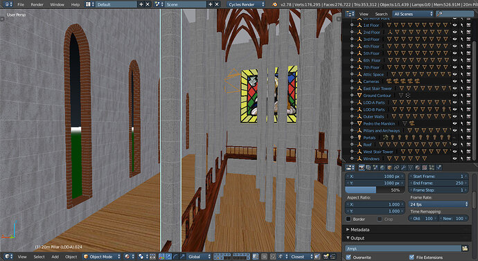Adjust the 50% resolution percentage slider
Screen dimensions: 478x261
375,190
